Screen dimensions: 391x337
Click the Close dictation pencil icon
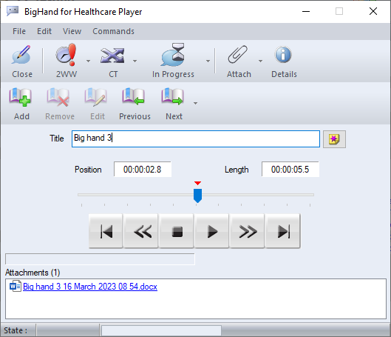21,55
